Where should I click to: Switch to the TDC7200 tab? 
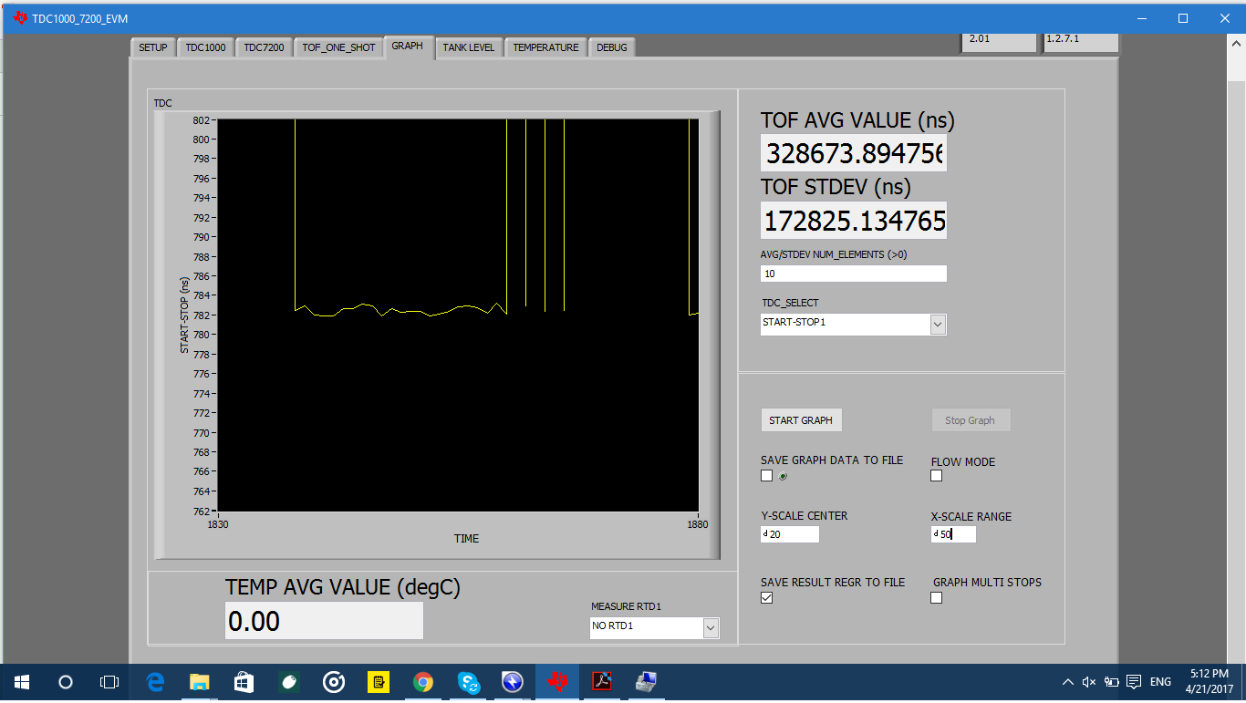(x=264, y=47)
